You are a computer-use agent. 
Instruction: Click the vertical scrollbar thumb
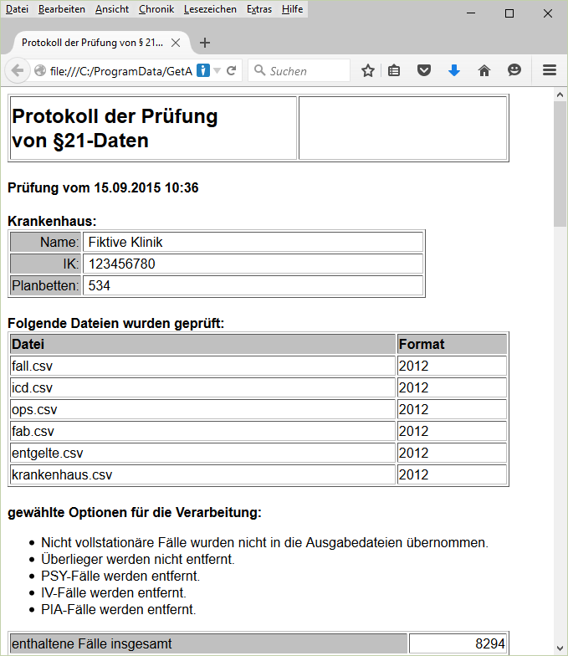pos(560,164)
